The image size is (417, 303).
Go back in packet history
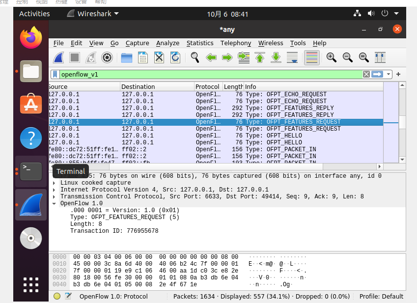[x=211, y=57]
